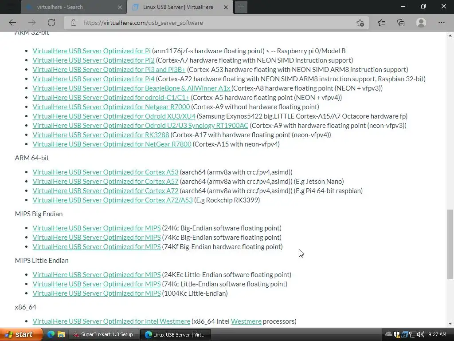The image size is (454, 341).
Task: Download MIPS 24Kc Big-Endian server
Action: pos(96,228)
